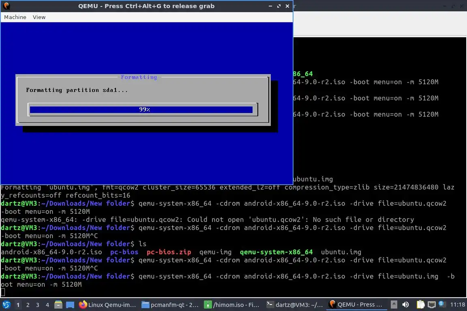Click 'pc-bios.zip' in terminal ls output
The height and width of the screenshot is (311, 467).
169,252
